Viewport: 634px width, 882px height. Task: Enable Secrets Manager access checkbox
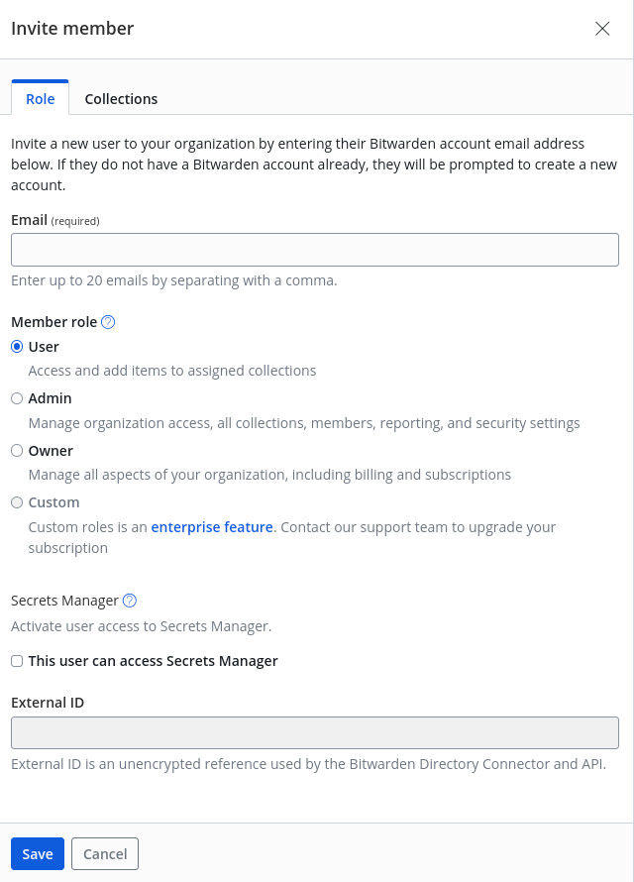[x=17, y=661]
